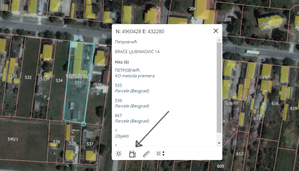Click parcel 616 label on the map
The width and height of the screenshot is (299, 171).
click(275, 103)
